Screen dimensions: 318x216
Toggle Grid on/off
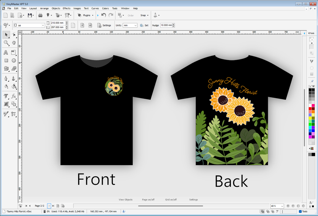[171, 199]
